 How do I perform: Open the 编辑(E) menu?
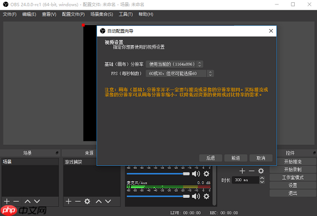[29, 14]
